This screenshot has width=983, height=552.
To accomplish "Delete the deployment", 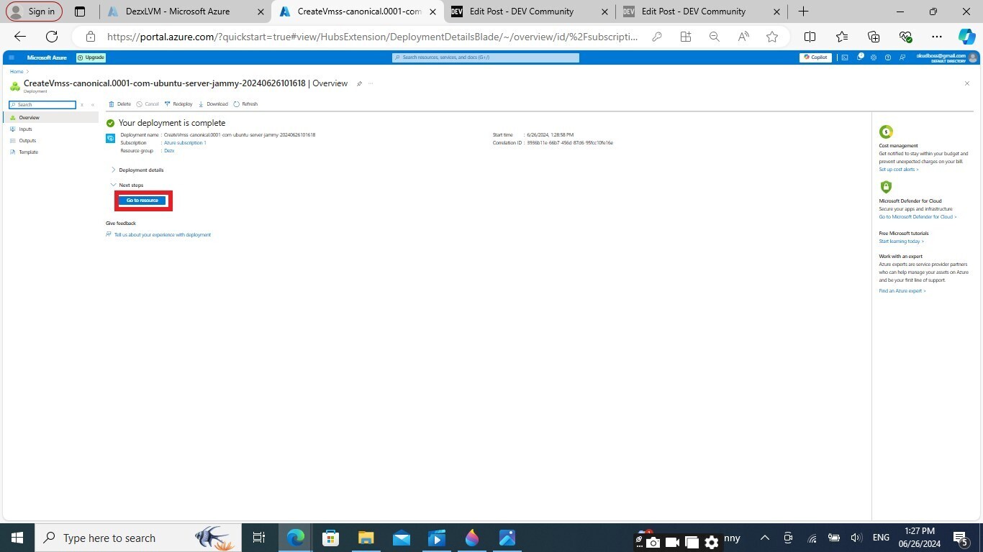I will 119,104.
